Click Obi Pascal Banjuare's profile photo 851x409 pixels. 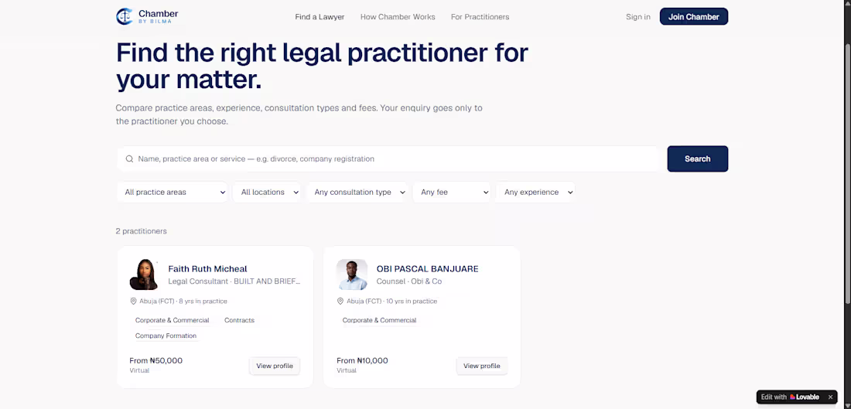coord(352,274)
